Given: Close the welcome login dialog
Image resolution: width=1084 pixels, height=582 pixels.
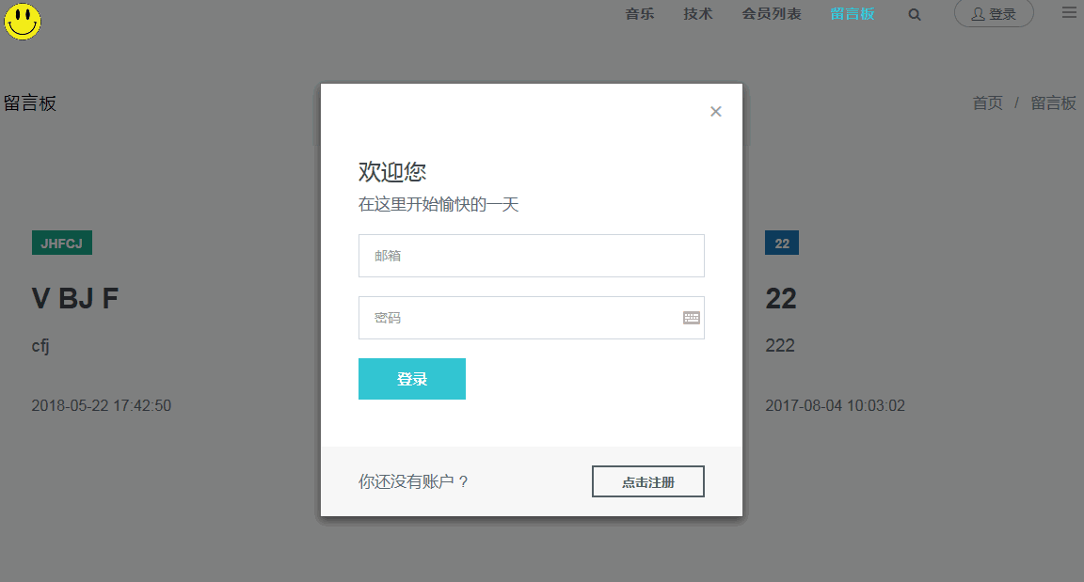Looking at the screenshot, I should point(715,111).
